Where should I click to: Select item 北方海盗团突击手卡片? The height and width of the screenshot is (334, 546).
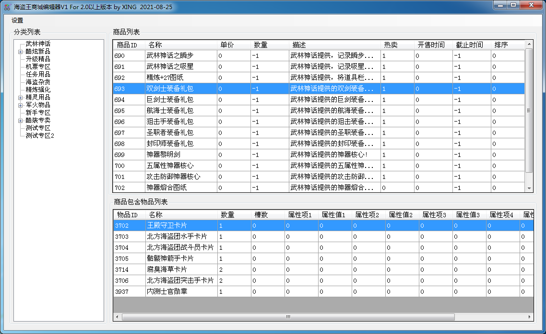click(323, 280)
